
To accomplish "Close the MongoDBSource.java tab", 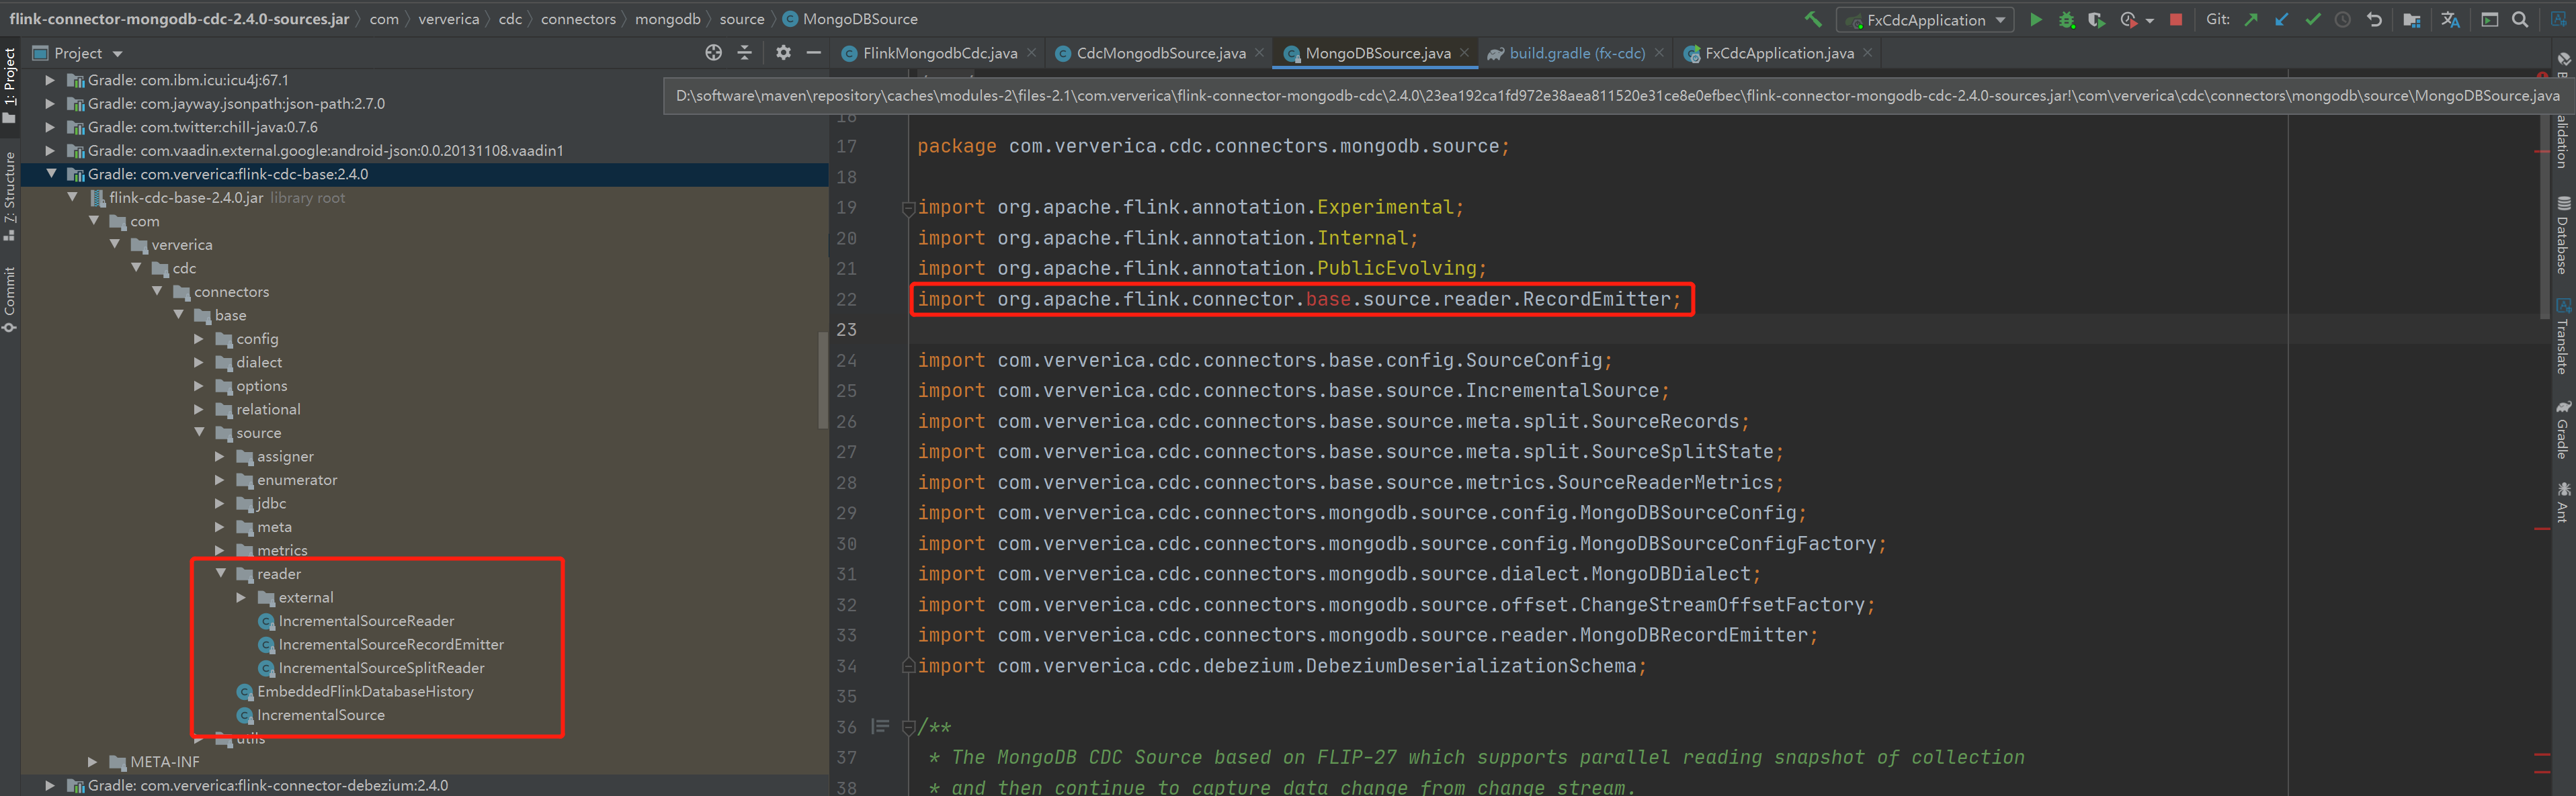I will 1464,53.
